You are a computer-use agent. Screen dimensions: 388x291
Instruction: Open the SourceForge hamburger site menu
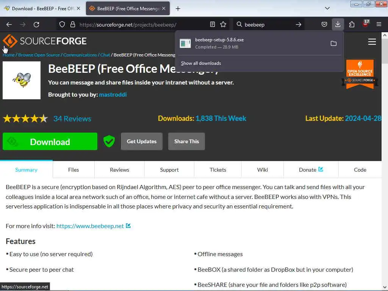pos(372,42)
